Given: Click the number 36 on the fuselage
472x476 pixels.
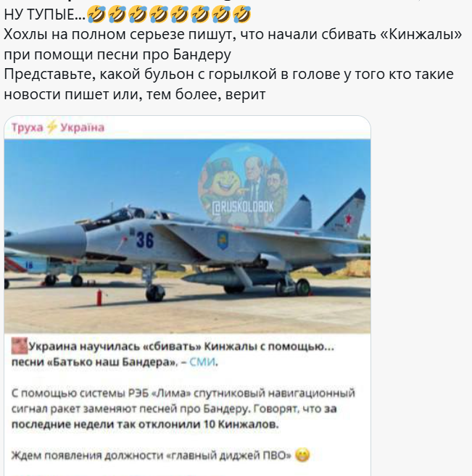Looking at the screenshot, I should (x=145, y=240).
